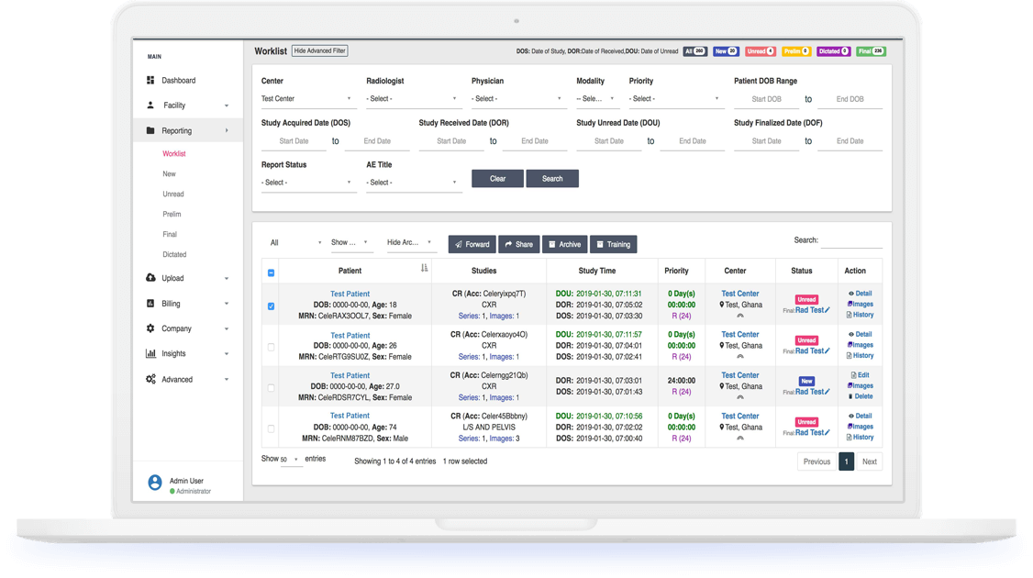The width and height of the screenshot is (1033, 578).
Task: Open the Modality dropdown
Action: point(596,99)
